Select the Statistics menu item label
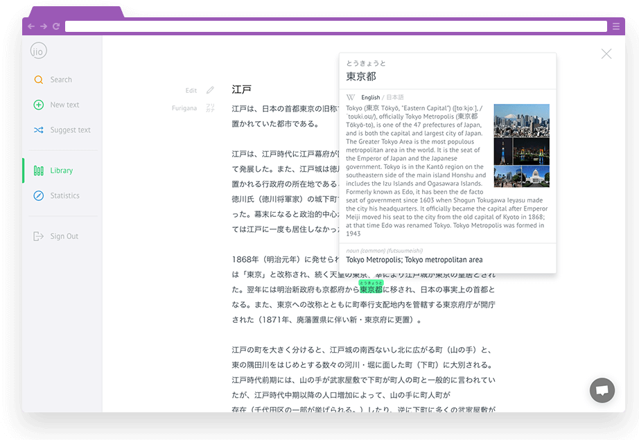Screen dimensions: 639x440 coord(64,195)
